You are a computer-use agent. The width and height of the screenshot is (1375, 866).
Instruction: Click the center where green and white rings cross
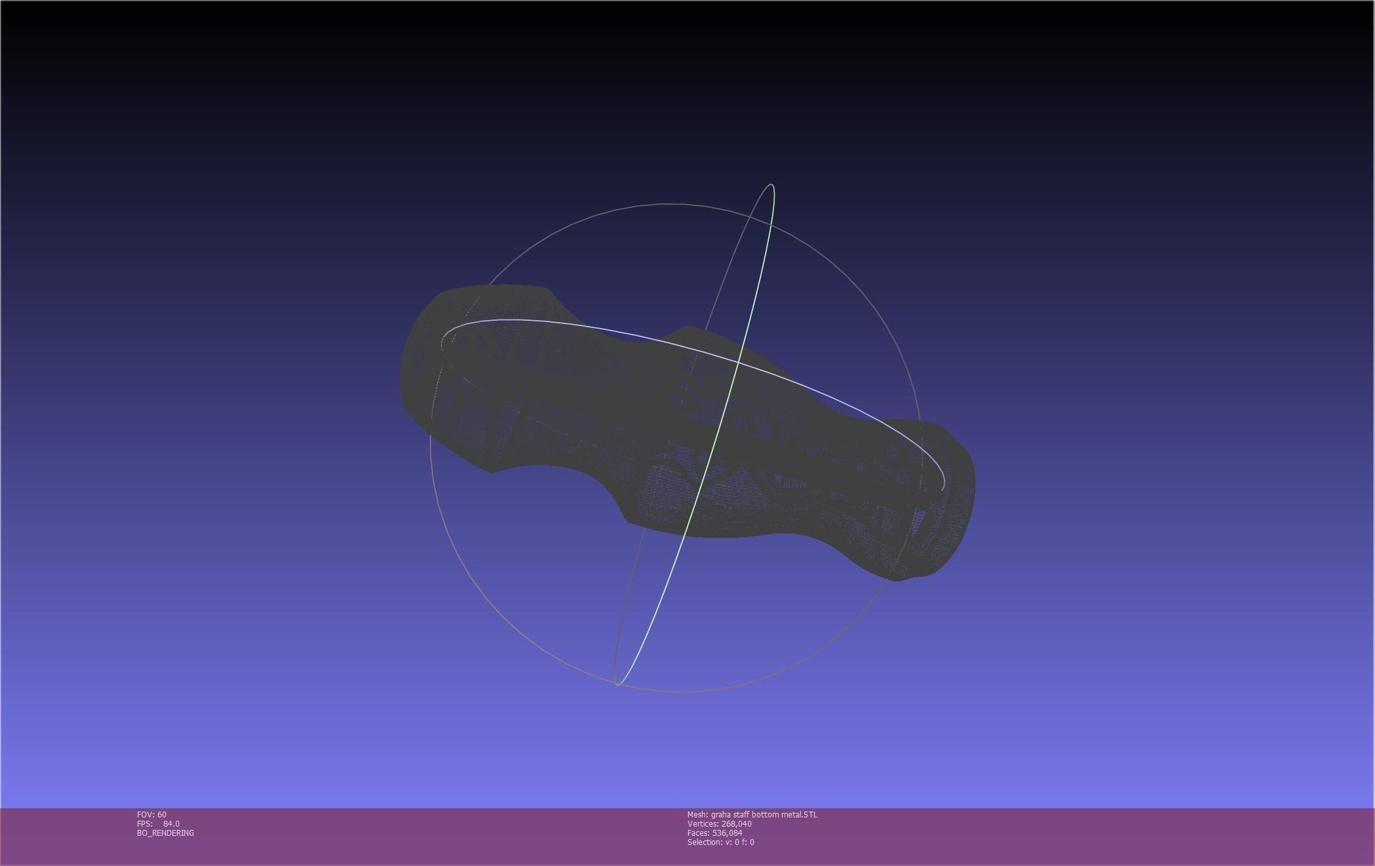(739, 362)
